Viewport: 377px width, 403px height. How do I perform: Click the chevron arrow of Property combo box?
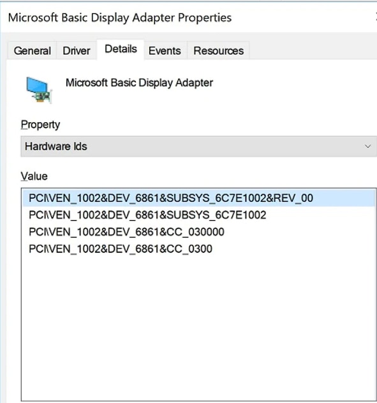367,146
